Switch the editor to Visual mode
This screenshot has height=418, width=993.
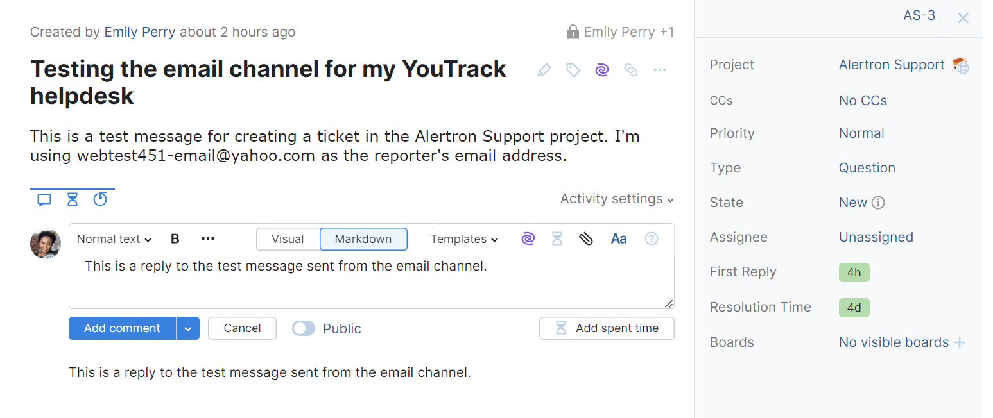pos(288,239)
